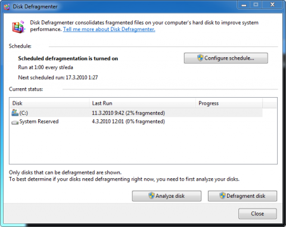The image size is (286, 227).
Task: Sort by the Last Run column header
Action: pyautogui.click(x=142, y=103)
